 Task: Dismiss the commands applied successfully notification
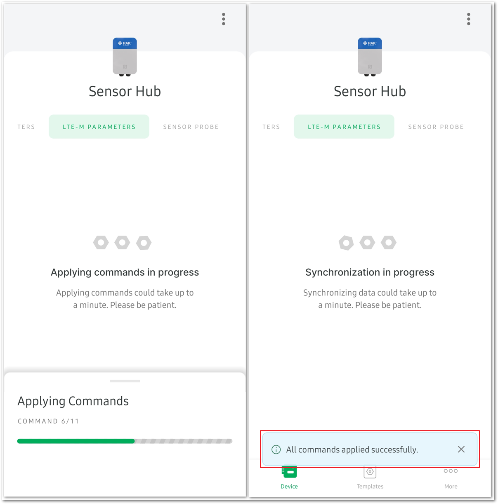click(x=461, y=449)
